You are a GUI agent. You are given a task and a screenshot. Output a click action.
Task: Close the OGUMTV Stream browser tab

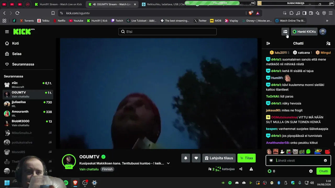click(135, 4)
